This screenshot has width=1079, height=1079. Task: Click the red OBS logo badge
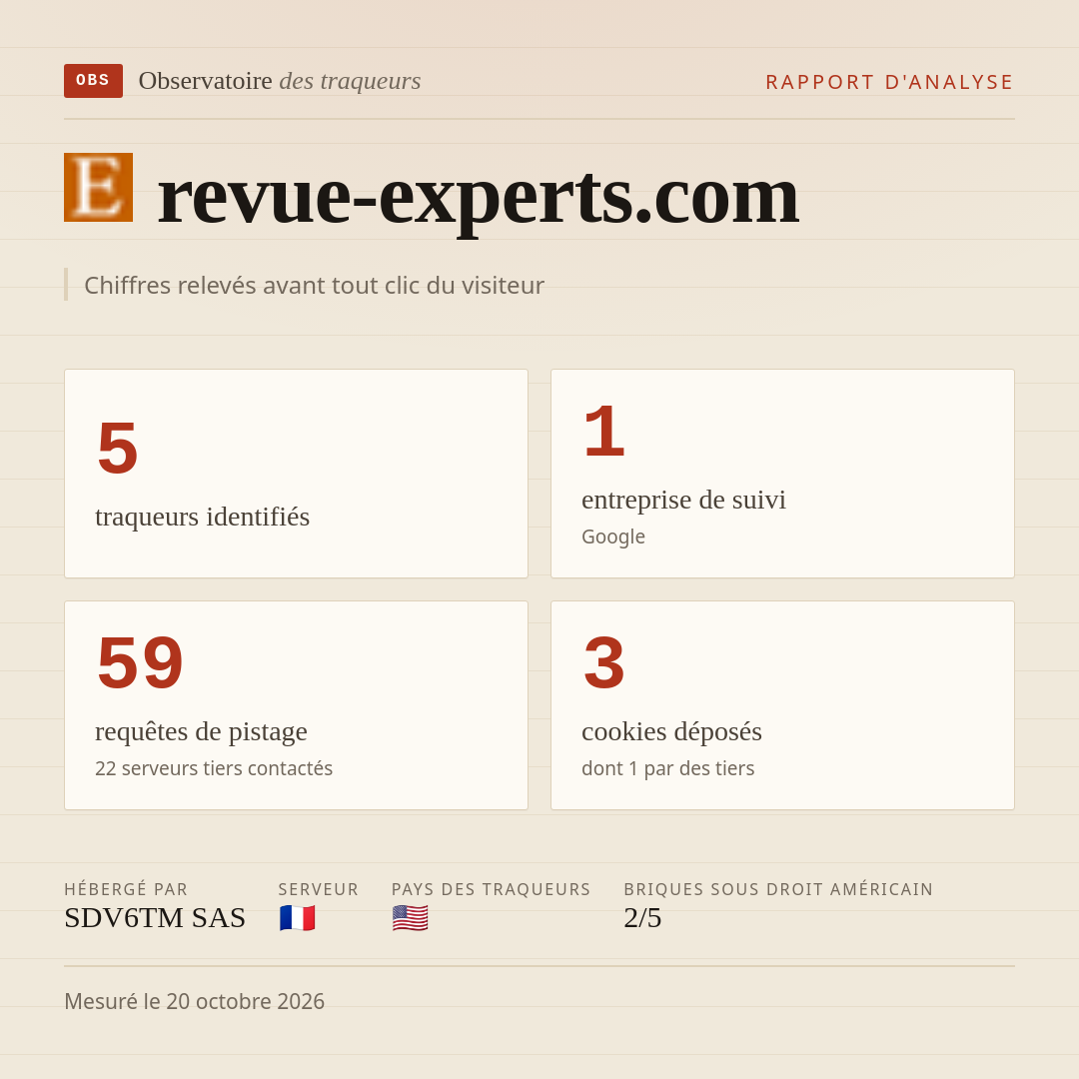coord(93,81)
